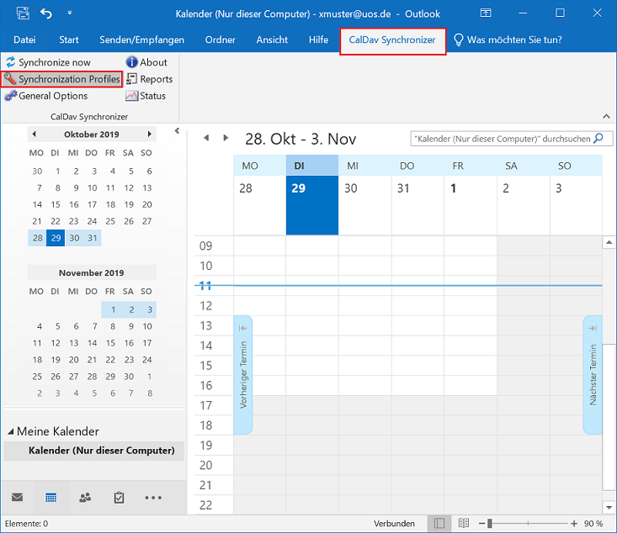Jump to Nächster Termin
Viewport: 617px width, 533px height.
(x=593, y=375)
